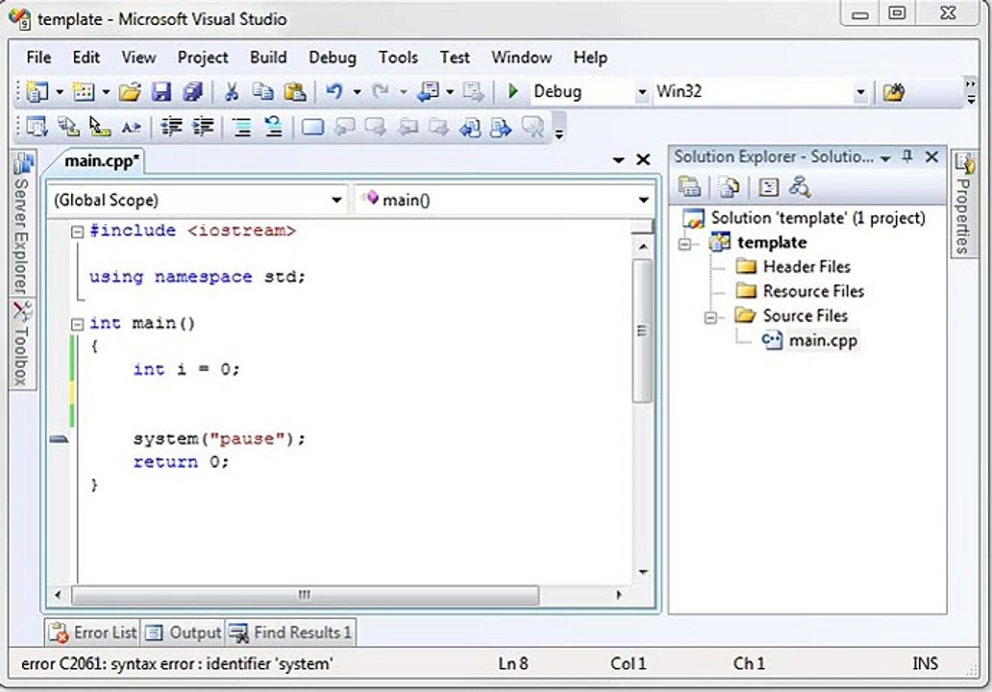Close the main.cpp document with X
This screenshot has height=692, width=992.
point(643,160)
